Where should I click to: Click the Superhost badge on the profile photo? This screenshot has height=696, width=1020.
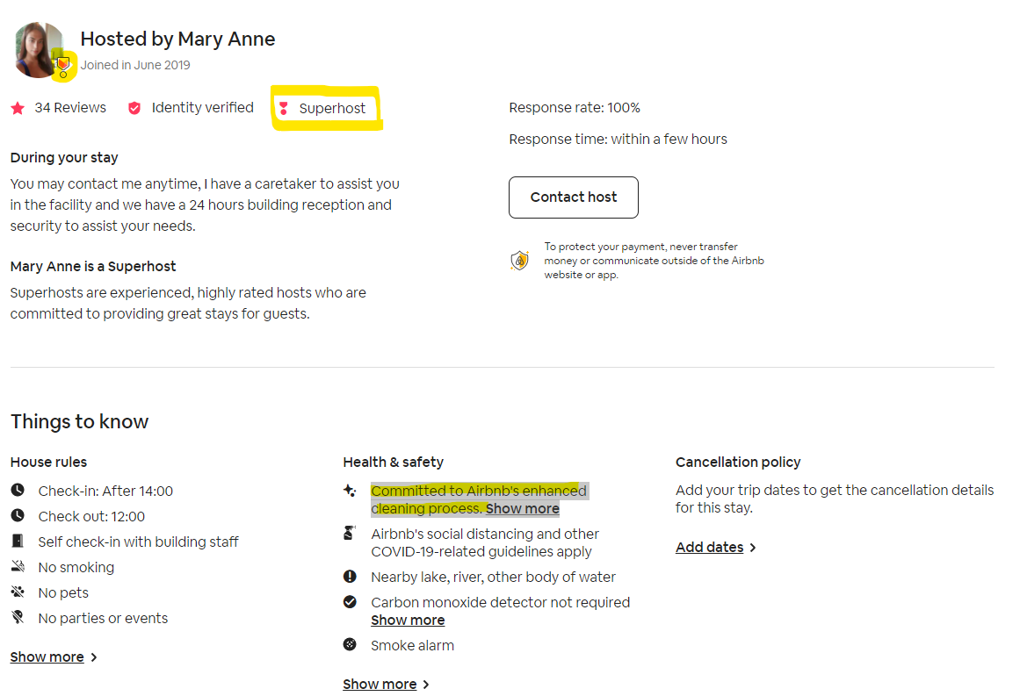(63, 67)
